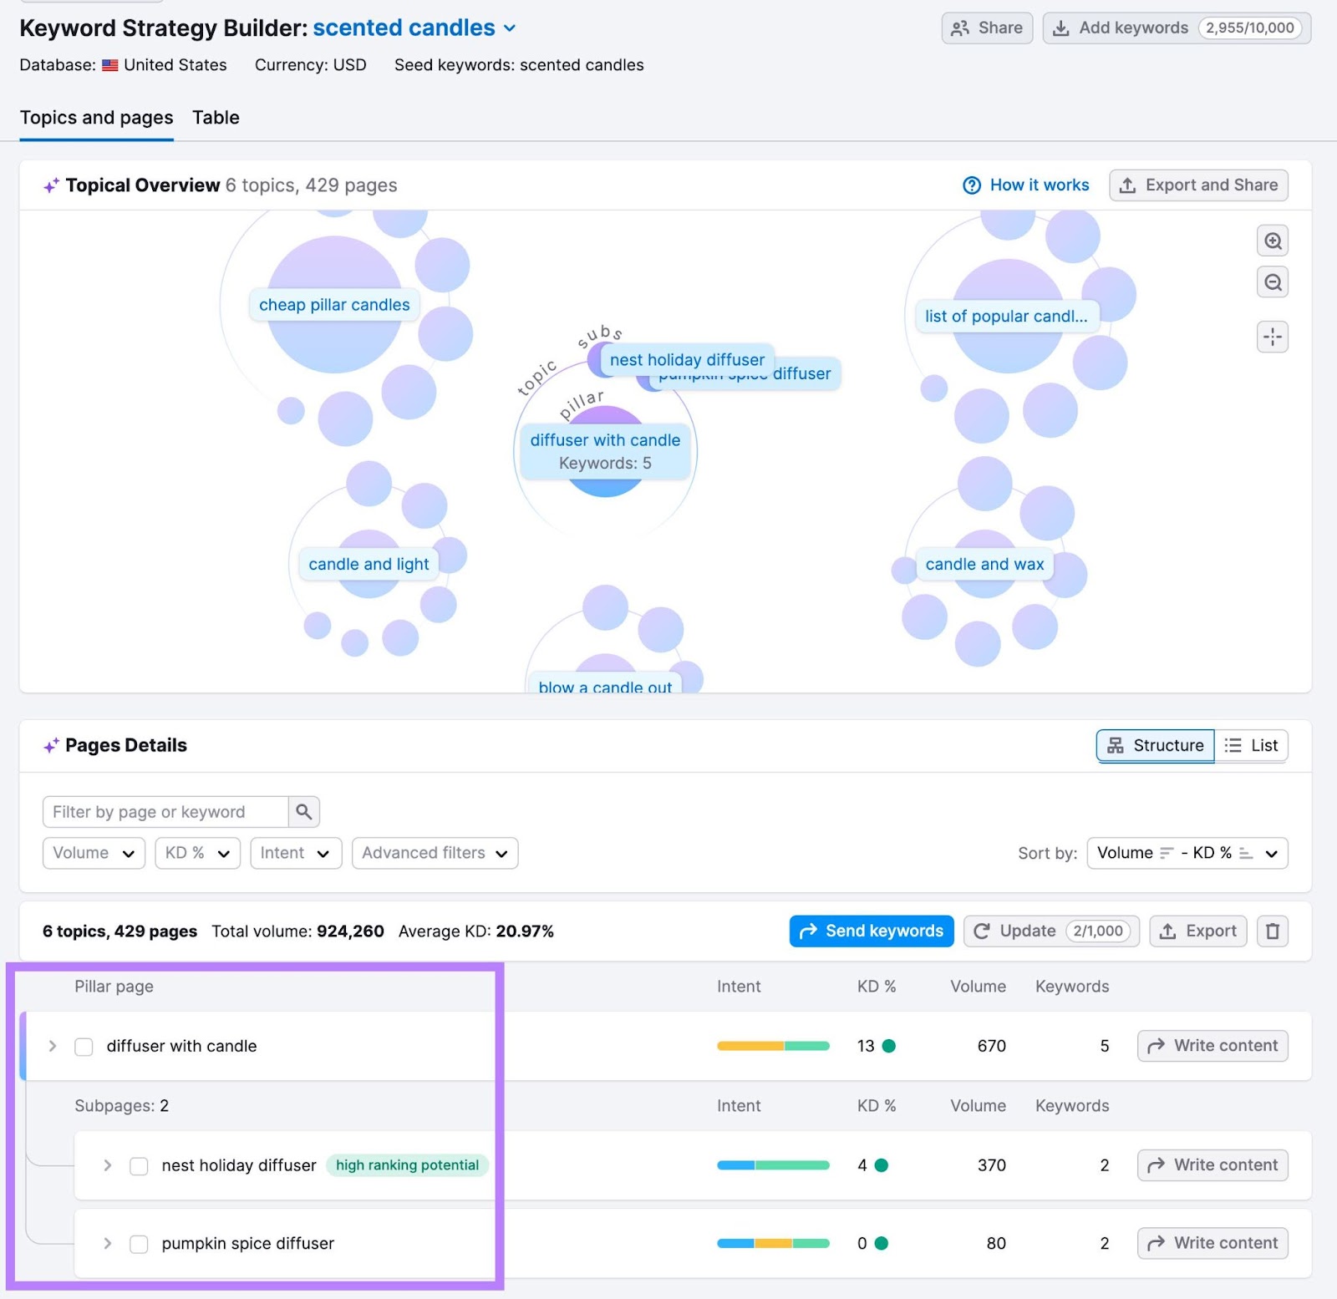Switch Pages Details to List view
This screenshot has width=1337, height=1299.
tap(1251, 745)
